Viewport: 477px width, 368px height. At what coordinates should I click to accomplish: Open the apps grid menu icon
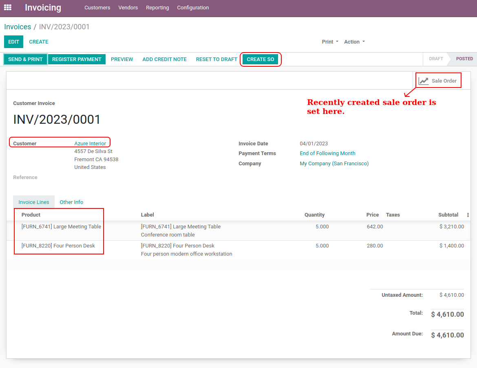pyautogui.click(x=8, y=7)
